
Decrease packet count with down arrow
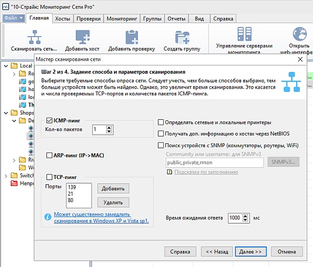click(109, 132)
